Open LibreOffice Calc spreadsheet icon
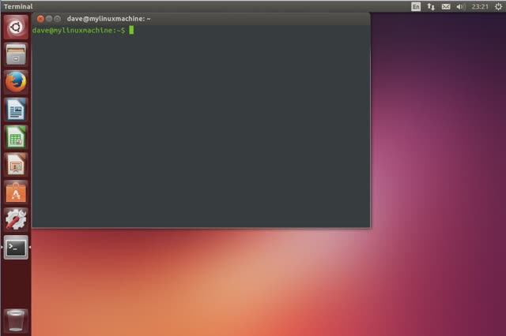 tap(16, 137)
